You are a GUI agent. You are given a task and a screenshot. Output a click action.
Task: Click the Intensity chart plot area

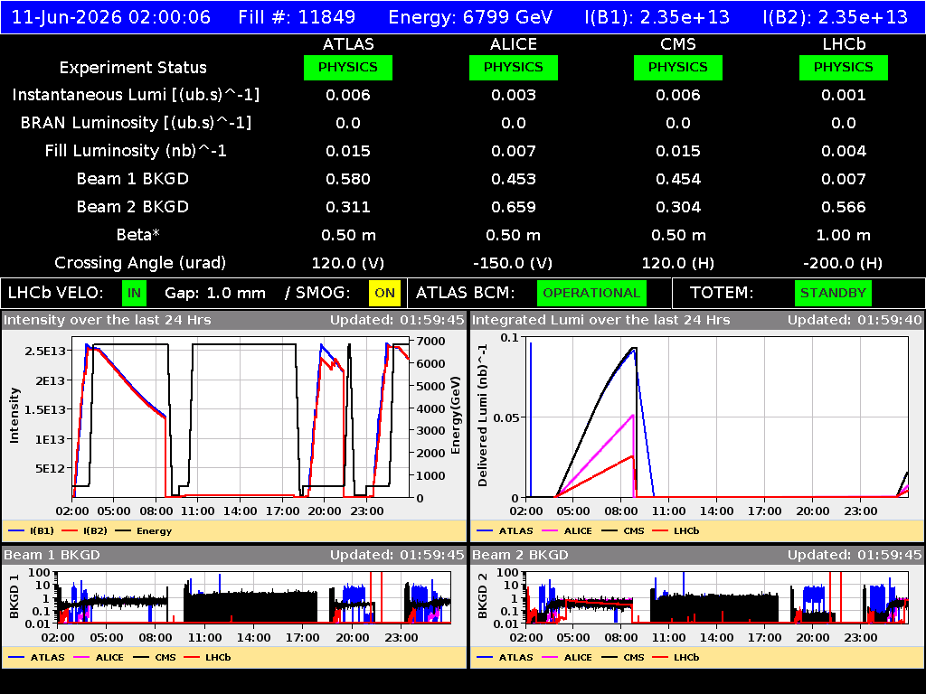pos(241,417)
